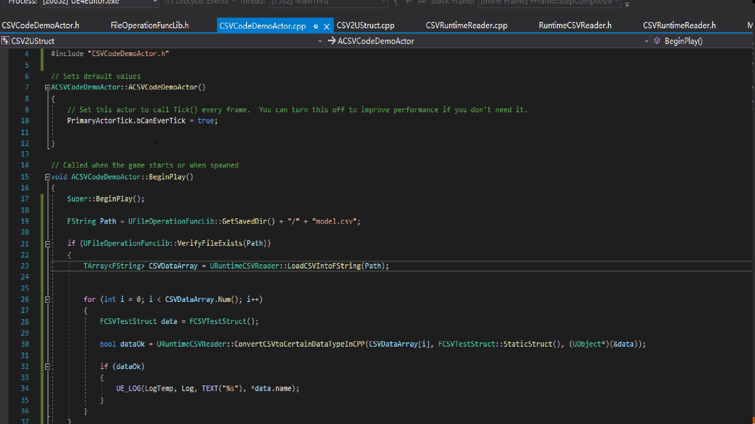Image resolution: width=755 pixels, height=424 pixels.
Task: Open the Process UE4Editor.exe dropdown
Action: (x=155, y=2)
